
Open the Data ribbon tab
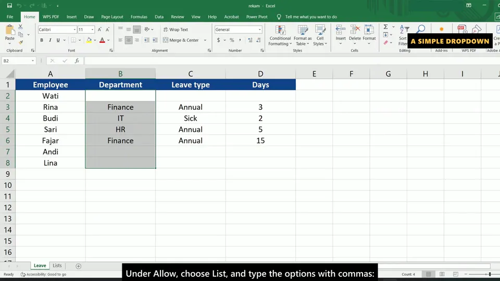(x=159, y=17)
